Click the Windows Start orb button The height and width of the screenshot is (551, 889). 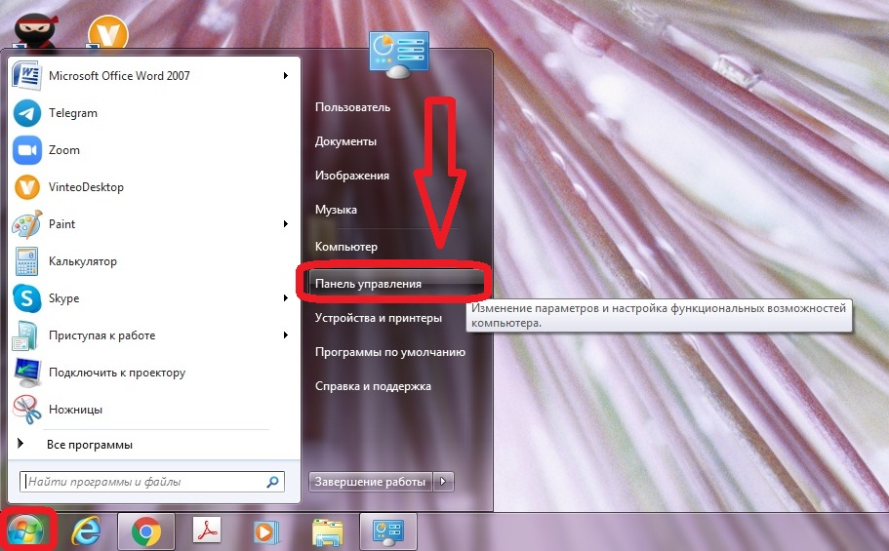coord(27,530)
